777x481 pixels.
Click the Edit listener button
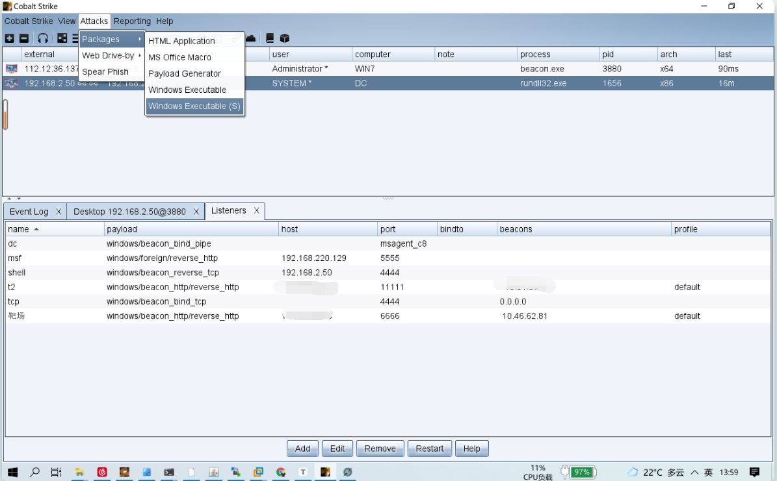337,449
